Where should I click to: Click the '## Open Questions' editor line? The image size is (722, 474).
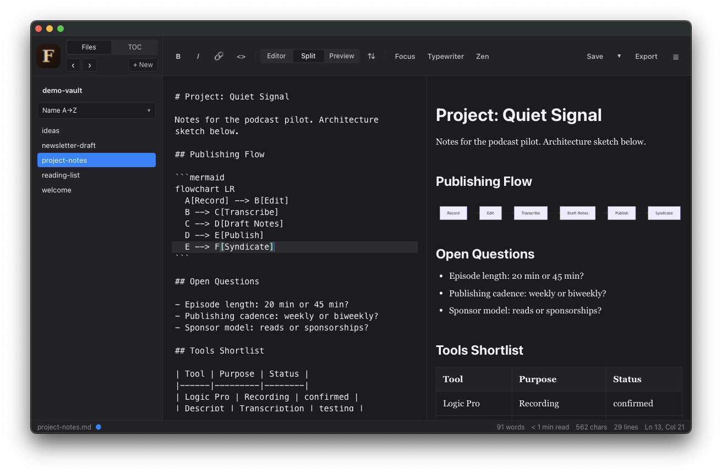click(217, 282)
